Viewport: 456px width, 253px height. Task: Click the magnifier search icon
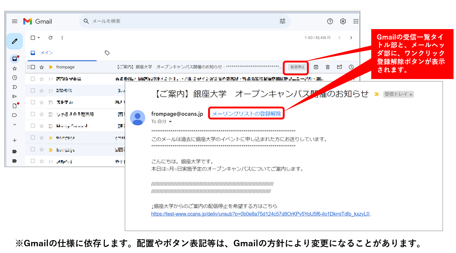click(86, 21)
